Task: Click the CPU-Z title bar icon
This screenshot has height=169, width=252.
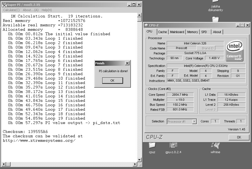Action: tap(146, 25)
